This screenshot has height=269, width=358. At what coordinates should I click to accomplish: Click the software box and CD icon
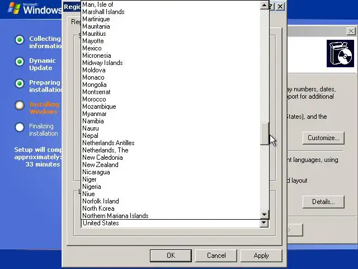point(340,54)
